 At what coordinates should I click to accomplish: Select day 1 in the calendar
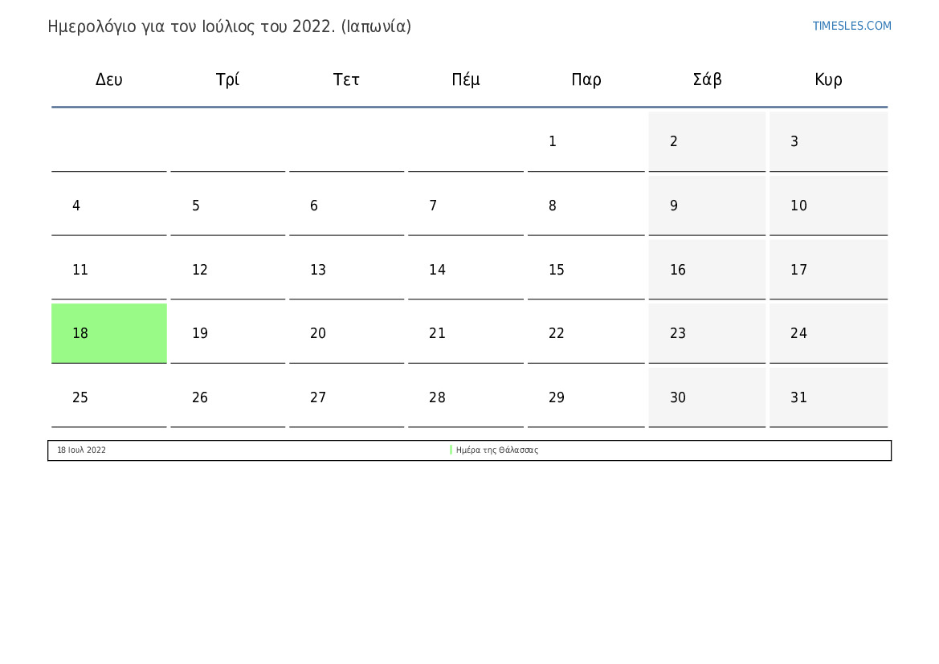coord(586,142)
